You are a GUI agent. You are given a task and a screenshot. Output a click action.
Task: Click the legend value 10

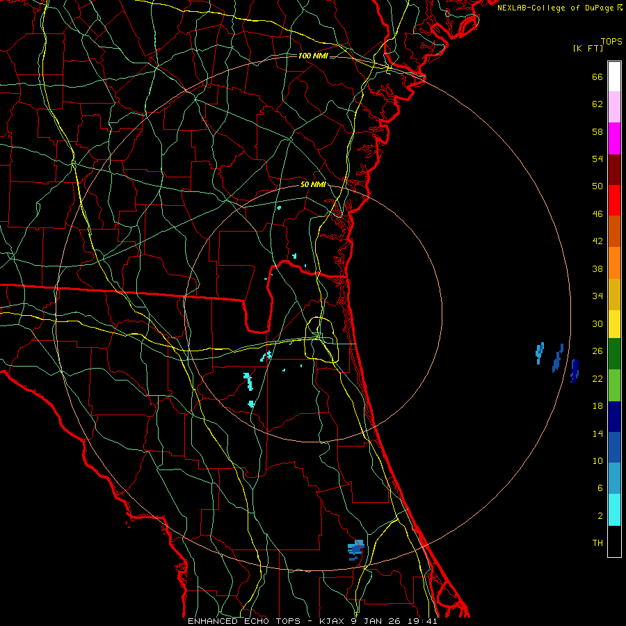point(597,461)
